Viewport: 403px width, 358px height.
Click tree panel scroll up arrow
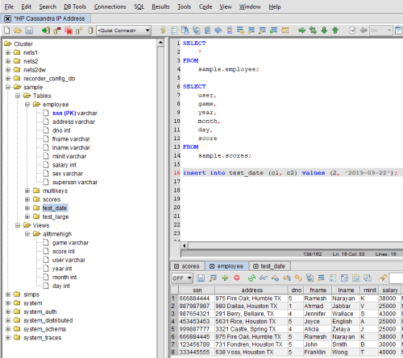[x=160, y=43]
